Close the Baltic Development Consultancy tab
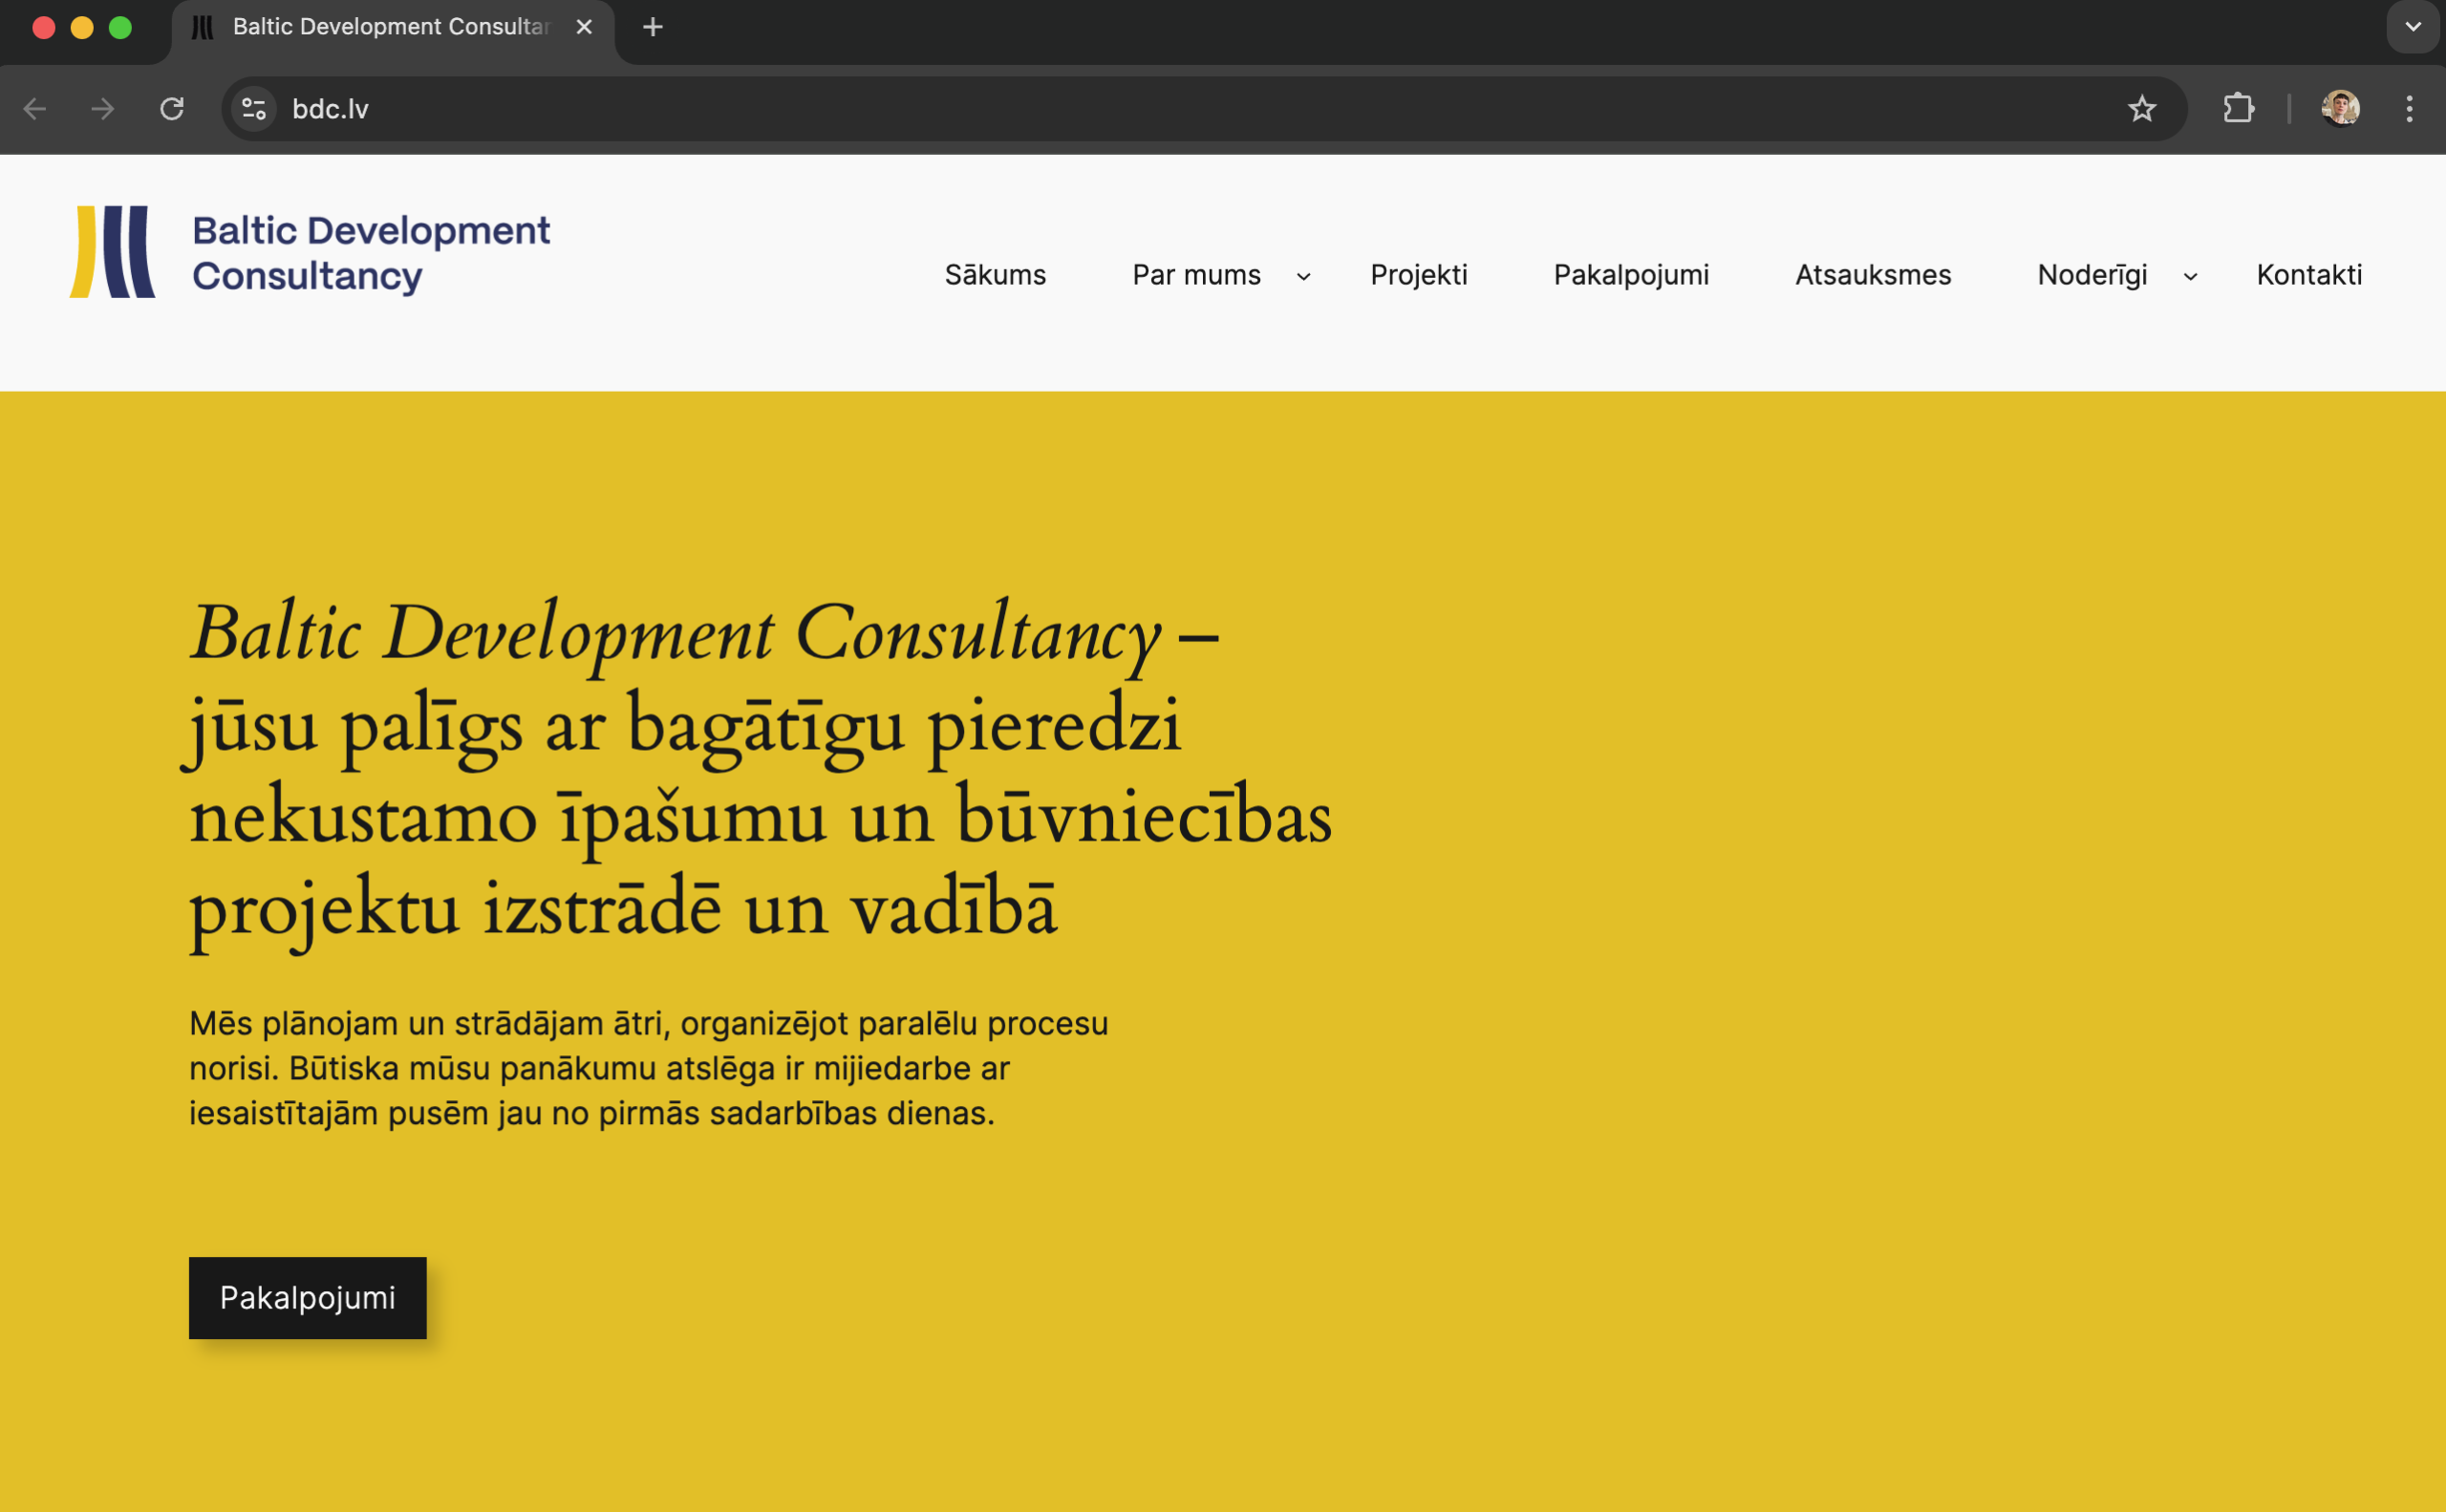 point(584,27)
